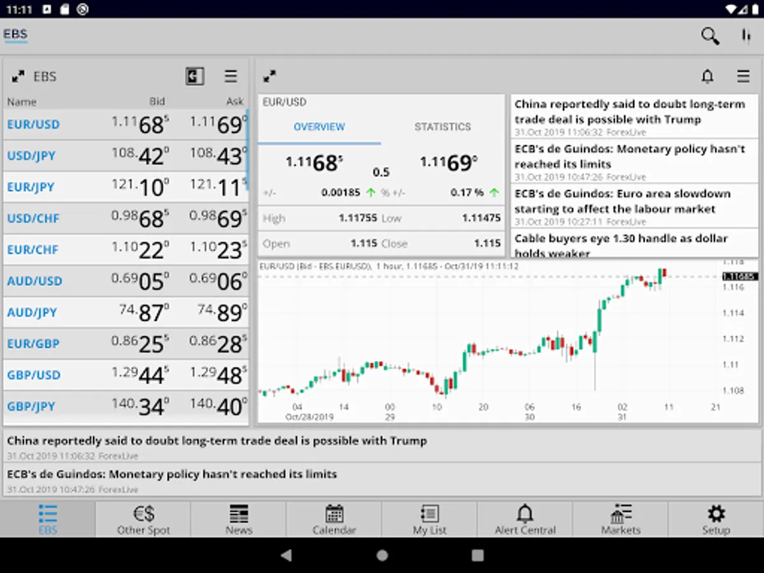Viewport: 764px width, 573px height.
Task: Switch to the OVERVIEW tab
Action: pos(319,127)
